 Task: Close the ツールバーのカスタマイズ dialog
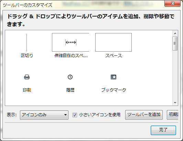tap(172, 3)
